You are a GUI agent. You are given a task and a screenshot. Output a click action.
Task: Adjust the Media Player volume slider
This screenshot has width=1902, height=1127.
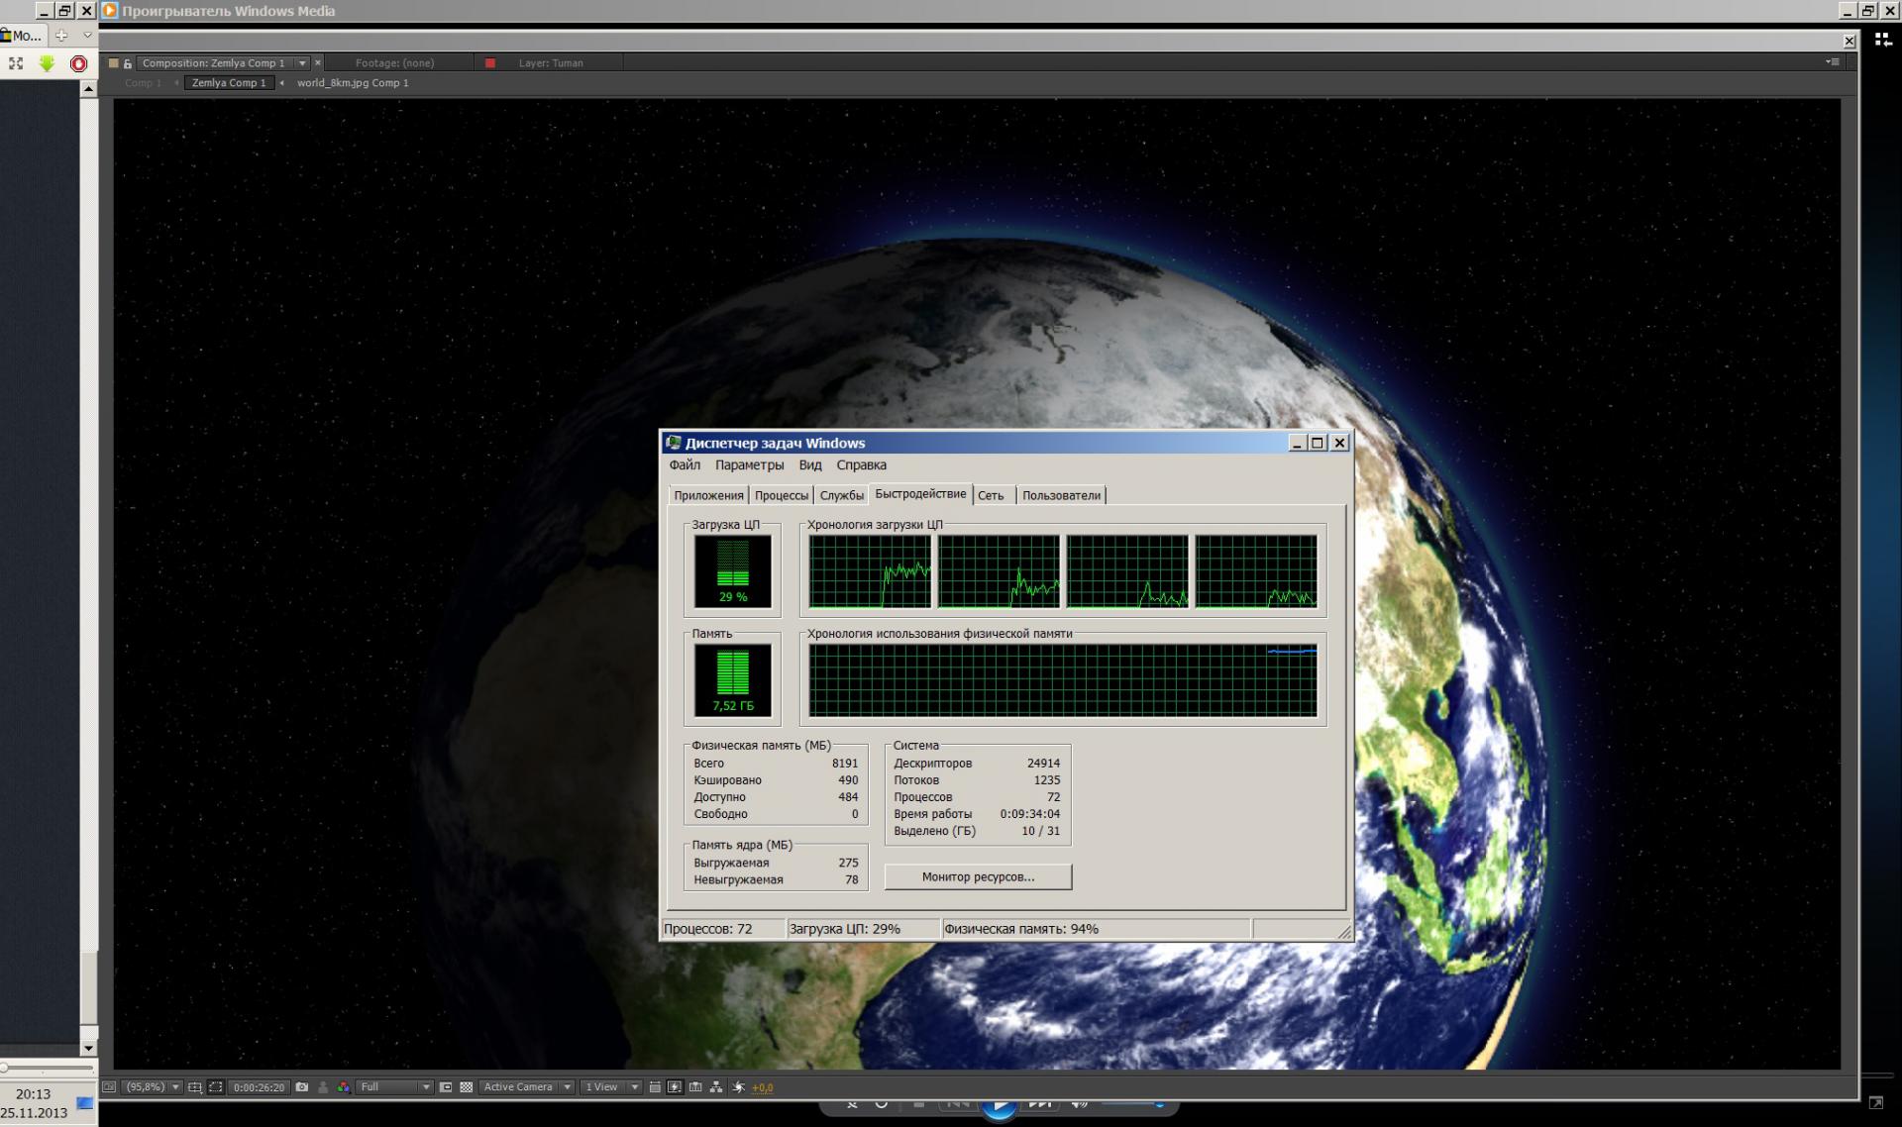1132,1103
